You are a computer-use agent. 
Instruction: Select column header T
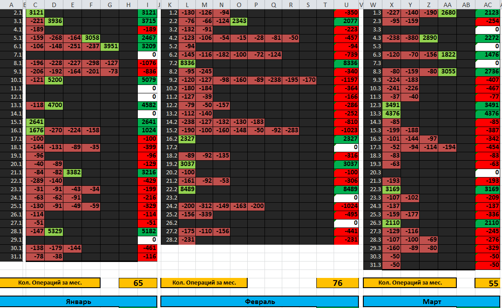[325, 4]
